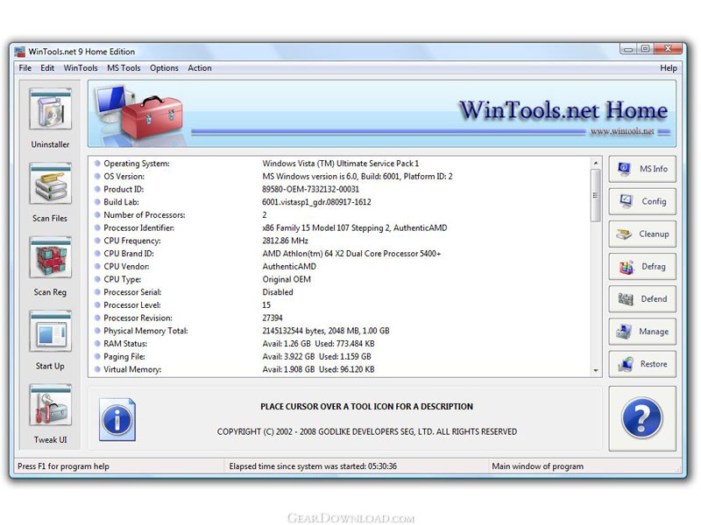Close the WinTools.net window
Screen dimensions: 701x525
point(668,49)
